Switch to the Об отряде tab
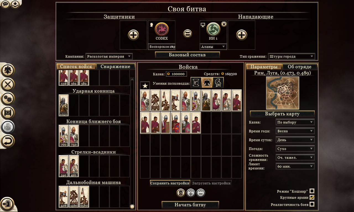 tap(300, 67)
